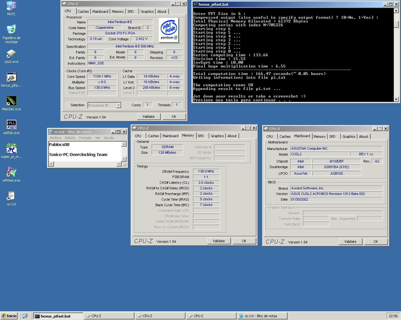Viewport: 401px width, 320px height.
Task: Click the Chipset i815/E/EP field
Action: click(x=336, y=161)
